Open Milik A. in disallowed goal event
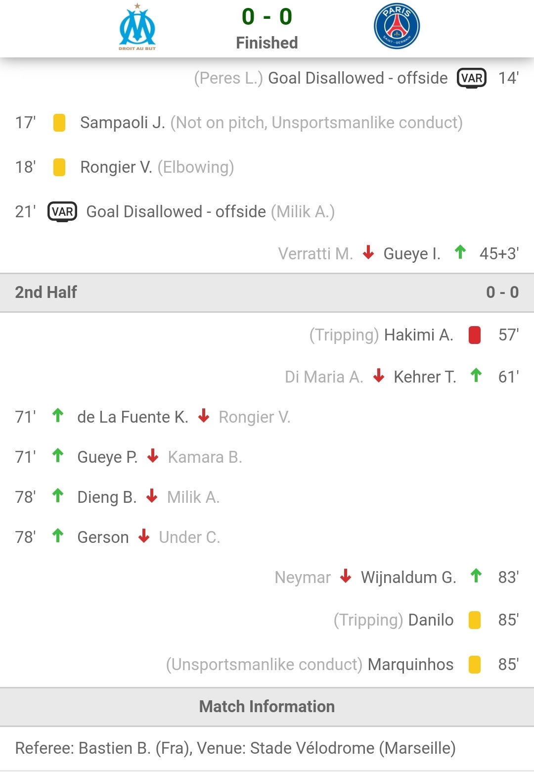Screen dimensions: 534x776 (303, 212)
